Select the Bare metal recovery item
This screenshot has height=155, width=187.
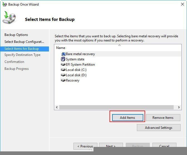click(x=80, y=54)
